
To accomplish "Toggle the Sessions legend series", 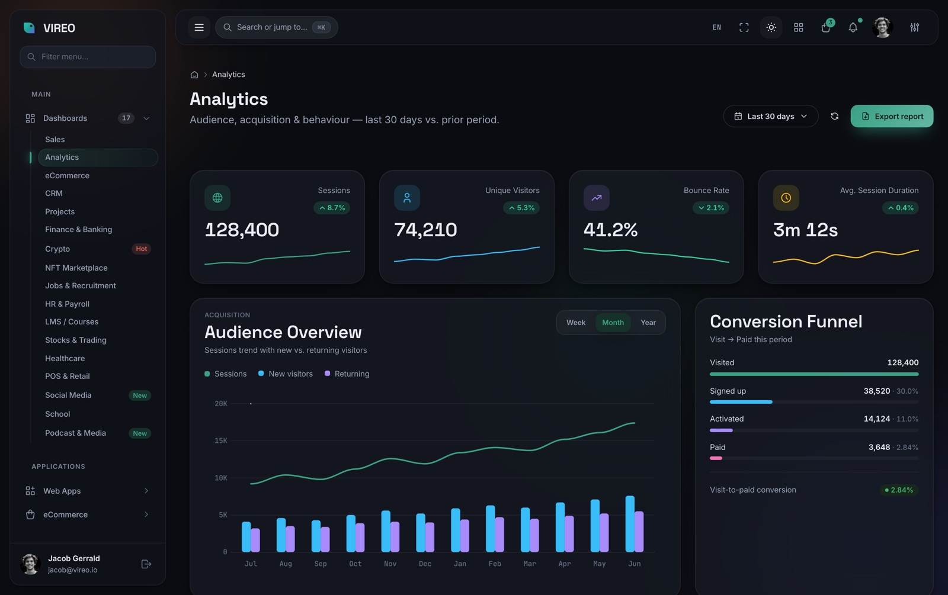I will pos(226,374).
